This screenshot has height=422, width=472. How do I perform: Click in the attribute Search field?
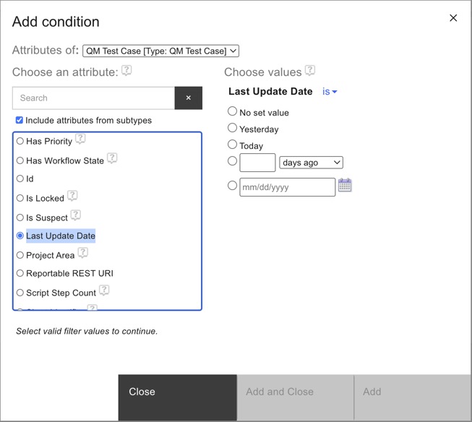tap(93, 98)
